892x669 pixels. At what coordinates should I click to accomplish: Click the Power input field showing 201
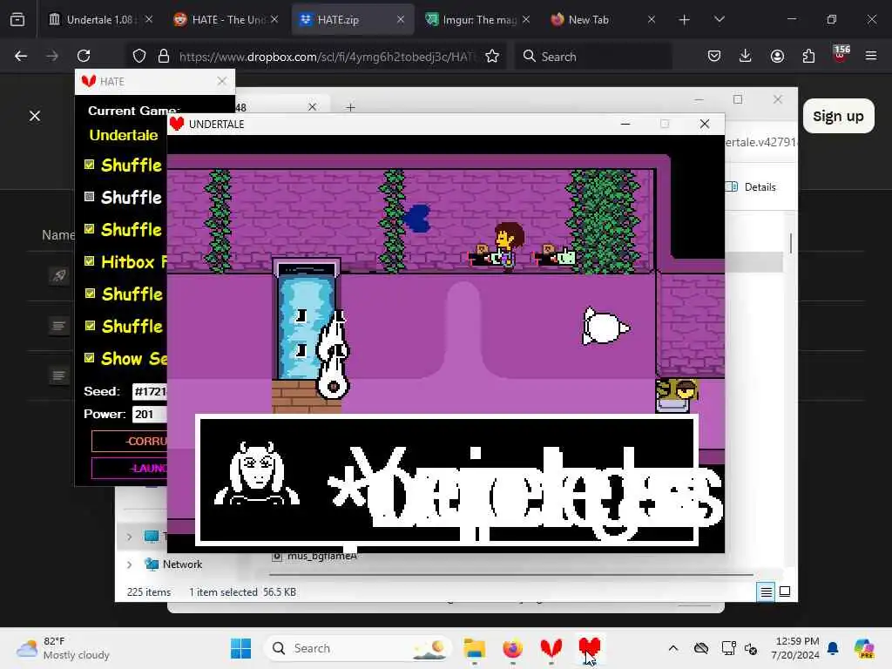pos(150,414)
